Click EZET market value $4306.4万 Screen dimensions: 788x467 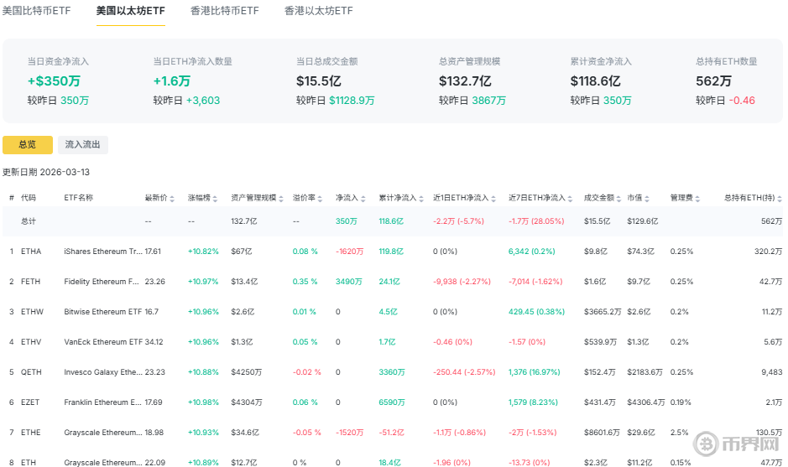pyautogui.click(x=646, y=402)
